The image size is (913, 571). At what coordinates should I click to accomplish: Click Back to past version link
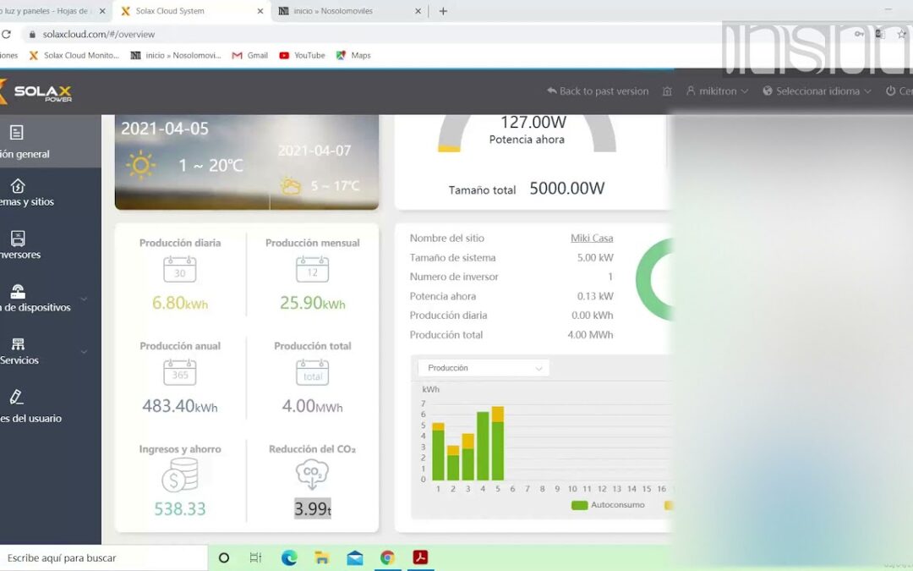point(598,91)
